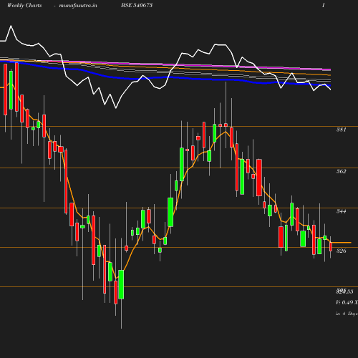Click the 362 price level label
Viewport: 358px width, 358px height.
coord(341,171)
